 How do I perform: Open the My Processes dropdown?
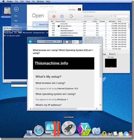click(96, 16)
